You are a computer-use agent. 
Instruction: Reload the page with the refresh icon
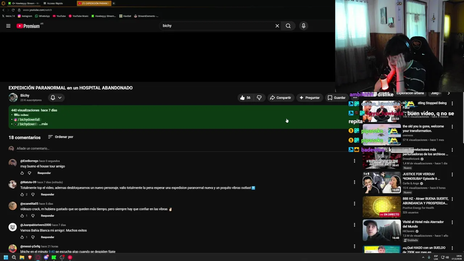pyautogui.click(x=13, y=10)
